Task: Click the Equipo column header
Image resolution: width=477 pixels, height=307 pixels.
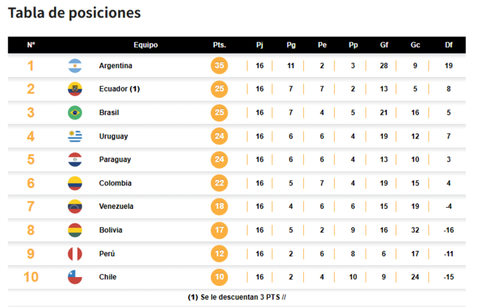Action: pos(146,45)
